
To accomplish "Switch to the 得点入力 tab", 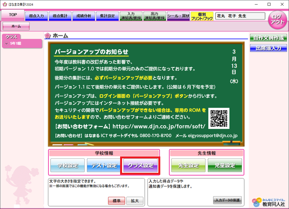I will click(37, 16).
